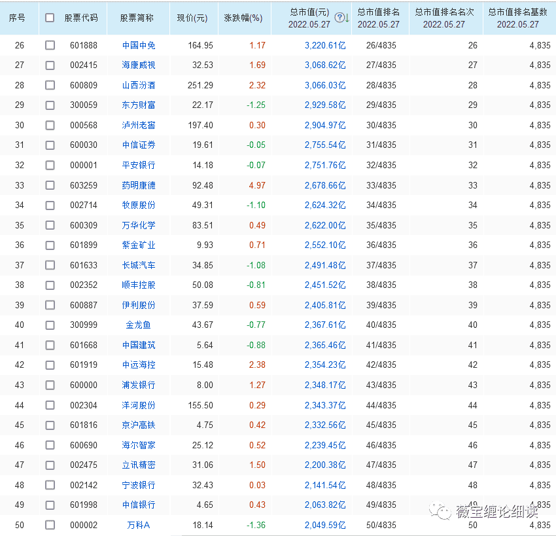Select the price cell 251.29
This screenshot has height=536, width=556.
(200, 85)
